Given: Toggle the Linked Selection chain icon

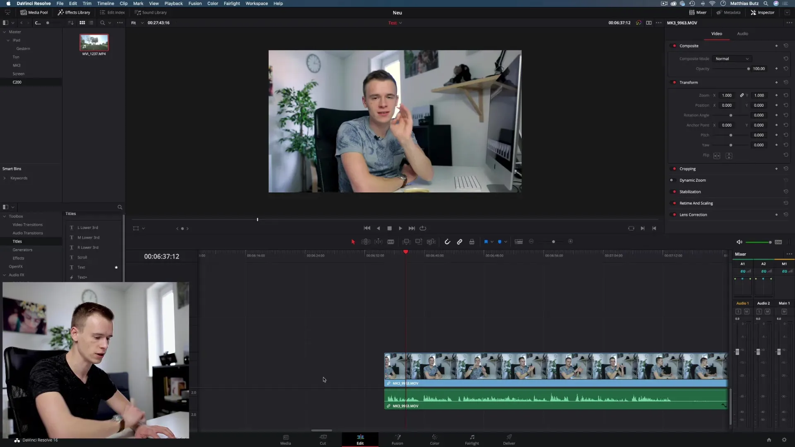Looking at the screenshot, I should click(460, 242).
